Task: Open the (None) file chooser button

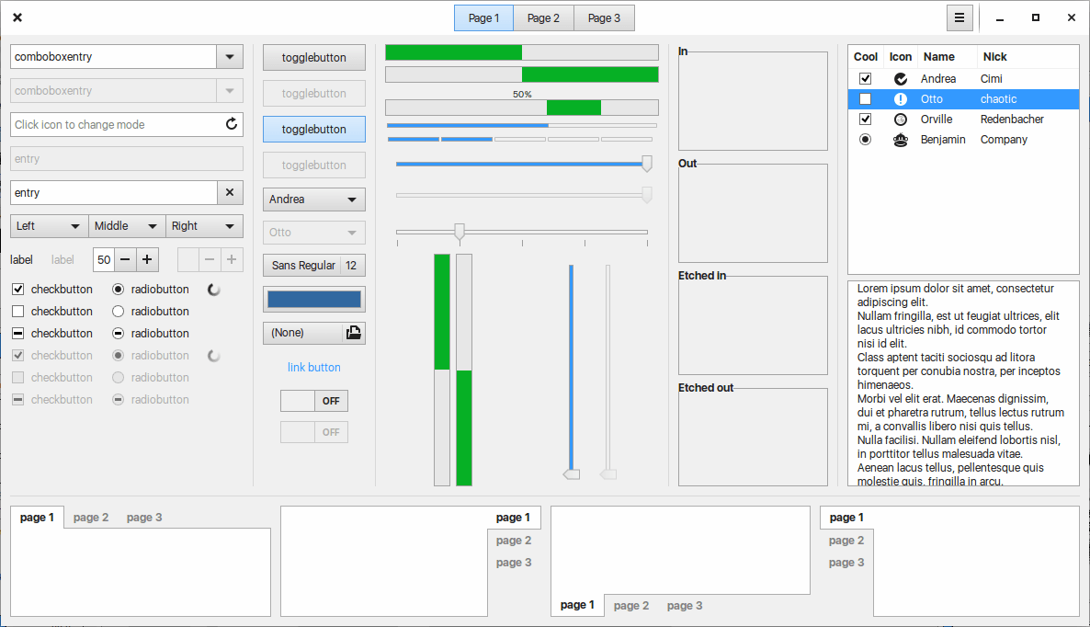Action: 314,332
